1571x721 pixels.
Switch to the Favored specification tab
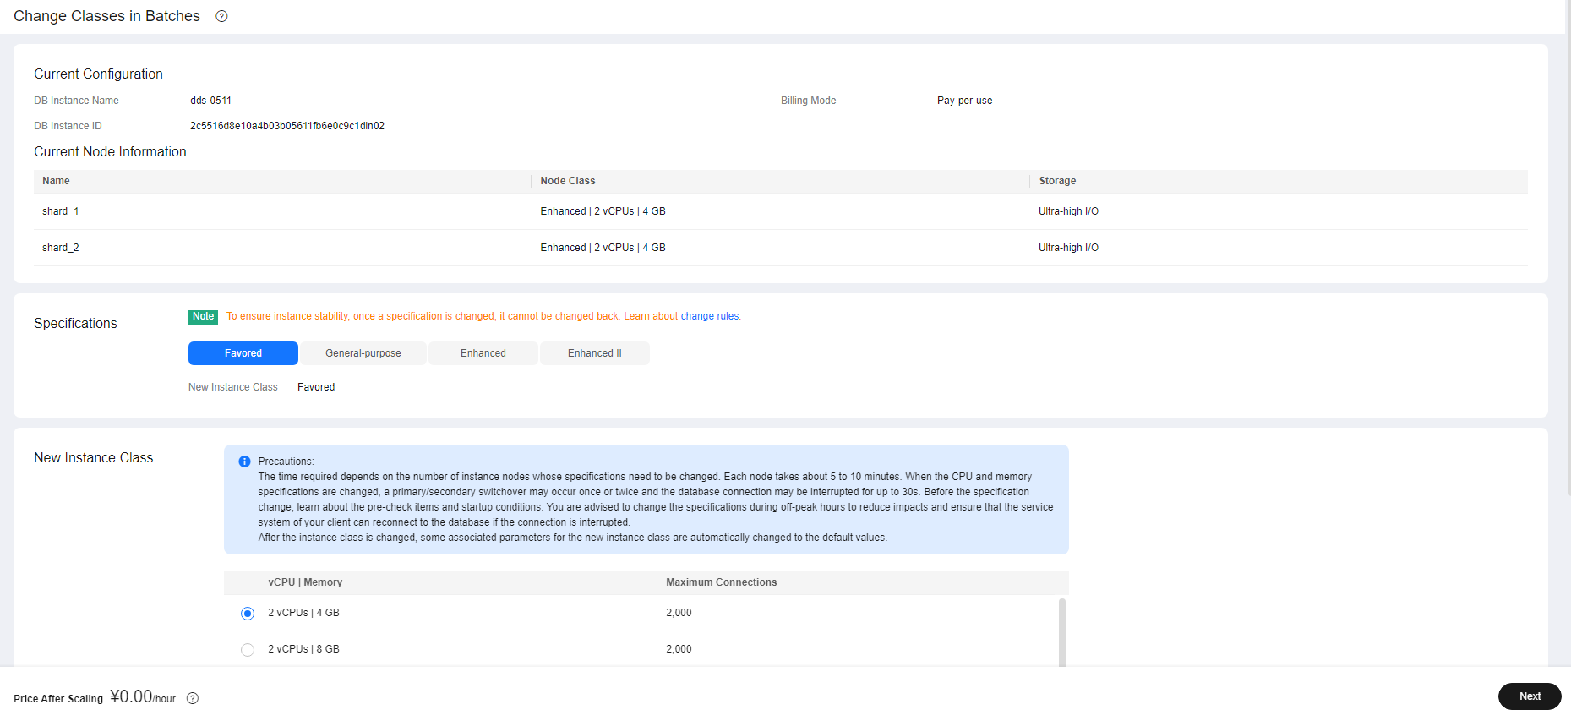(243, 353)
